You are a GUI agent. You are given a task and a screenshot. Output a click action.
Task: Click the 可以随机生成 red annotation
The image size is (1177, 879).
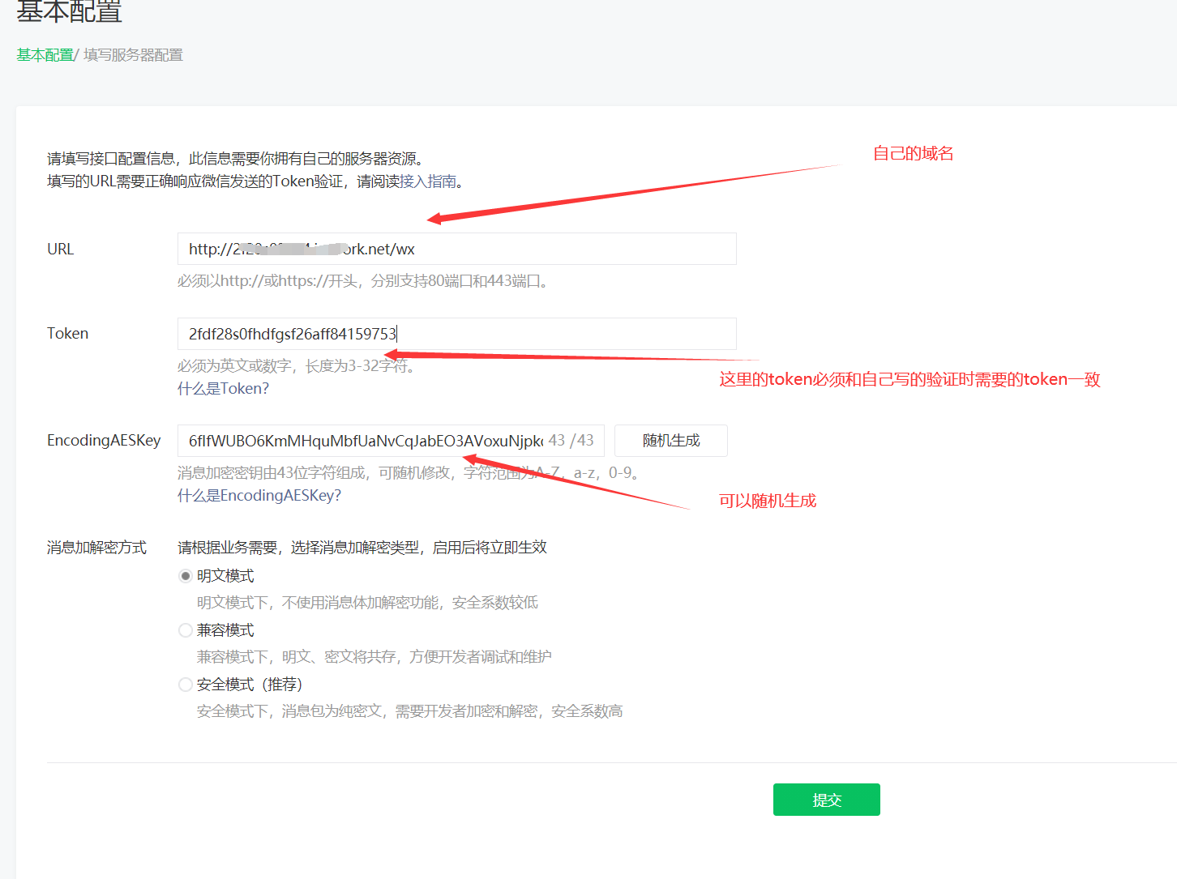[767, 501]
